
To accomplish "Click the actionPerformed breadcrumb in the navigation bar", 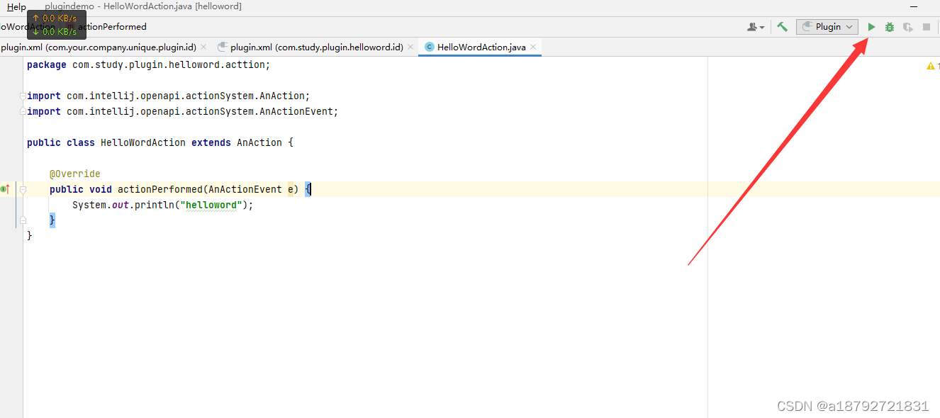I will coord(112,27).
